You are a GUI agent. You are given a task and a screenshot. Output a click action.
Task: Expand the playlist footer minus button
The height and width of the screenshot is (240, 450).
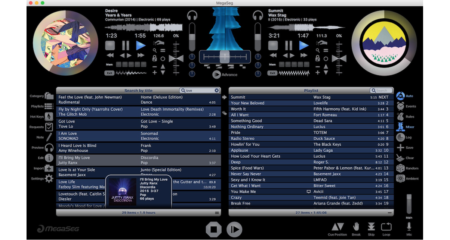390,213
